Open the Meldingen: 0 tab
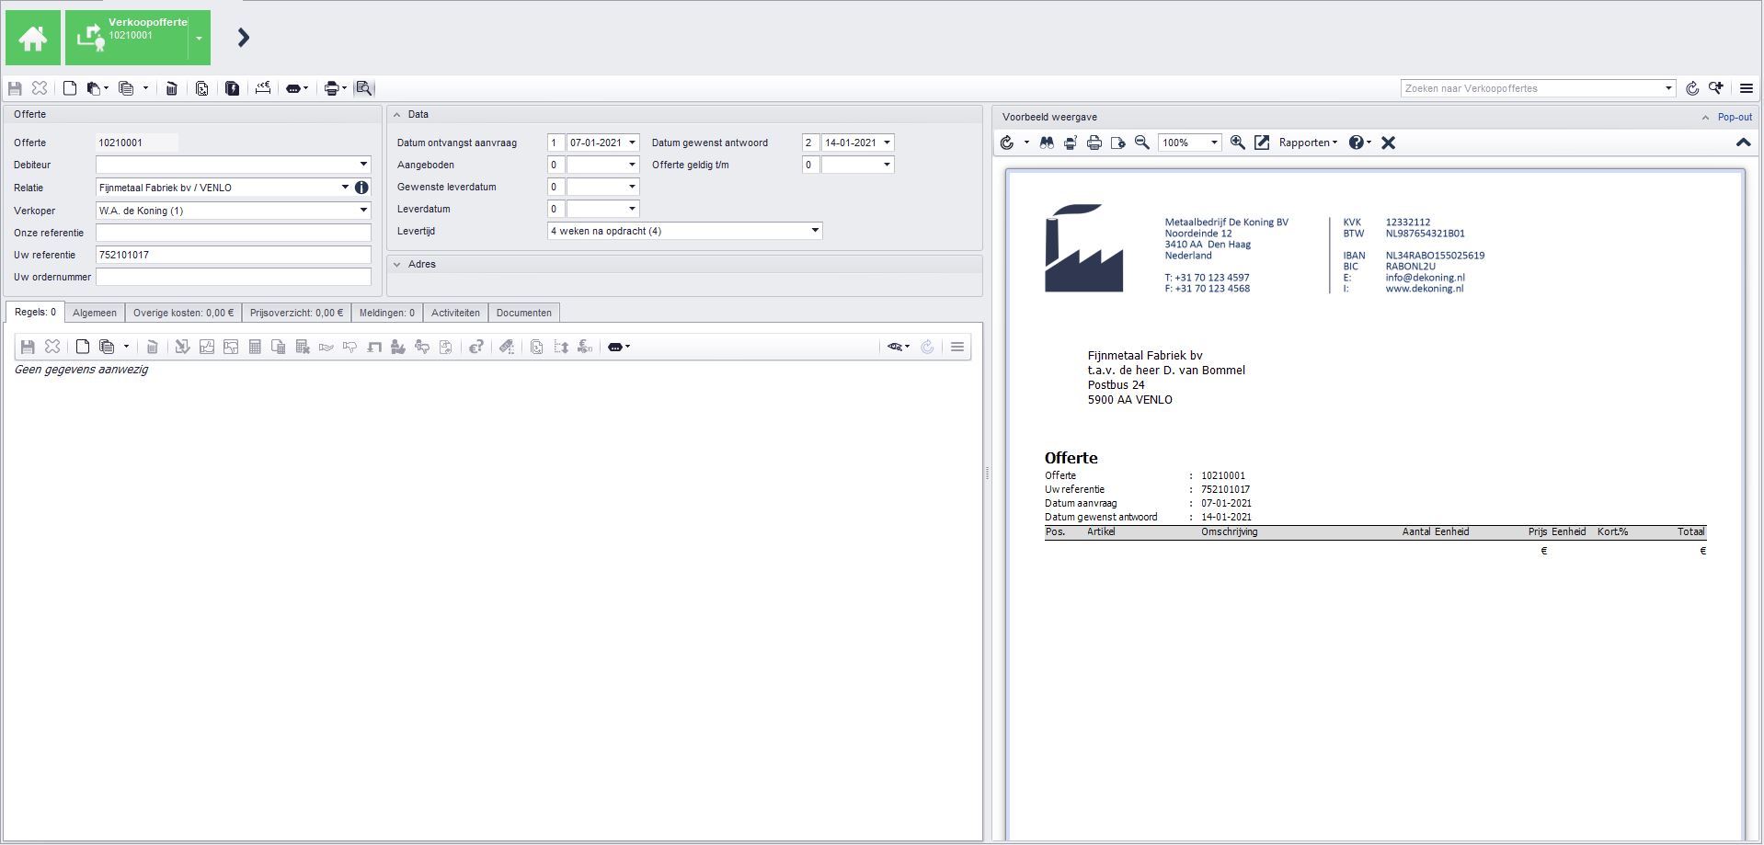The width and height of the screenshot is (1764, 845). [387, 313]
